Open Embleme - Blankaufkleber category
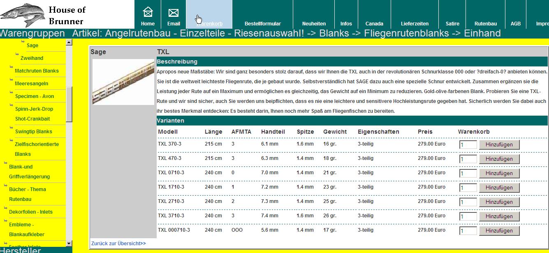The width and height of the screenshot is (549, 253). point(27,230)
